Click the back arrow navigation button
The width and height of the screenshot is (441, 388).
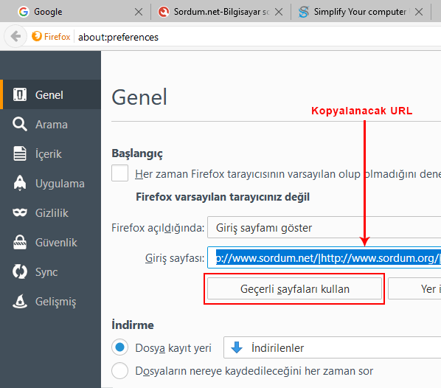click(x=15, y=36)
